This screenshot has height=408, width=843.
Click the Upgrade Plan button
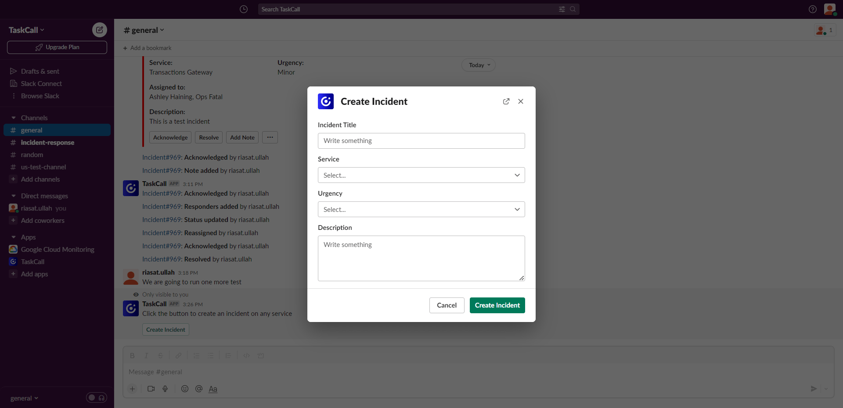[57, 47]
